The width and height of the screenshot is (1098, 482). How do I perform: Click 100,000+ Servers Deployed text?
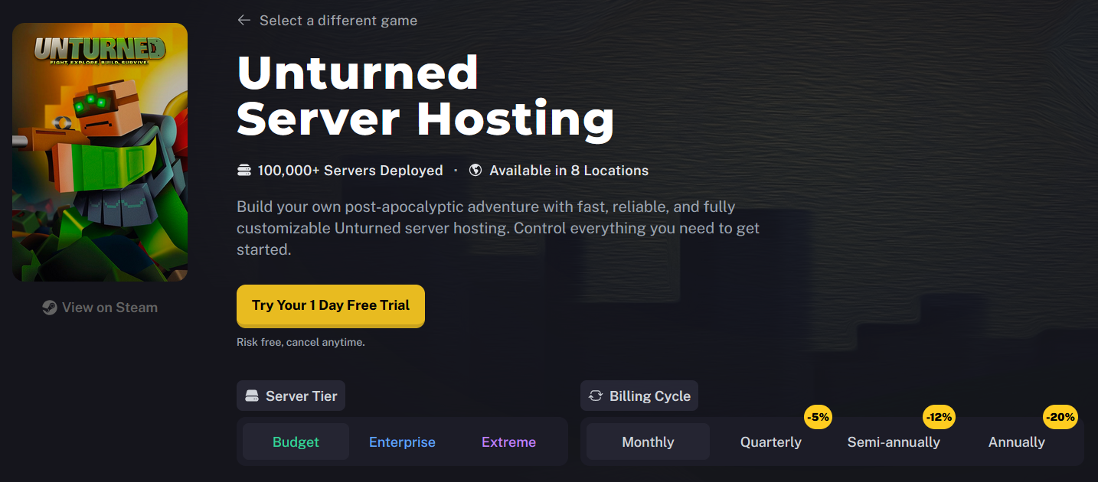click(350, 171)
